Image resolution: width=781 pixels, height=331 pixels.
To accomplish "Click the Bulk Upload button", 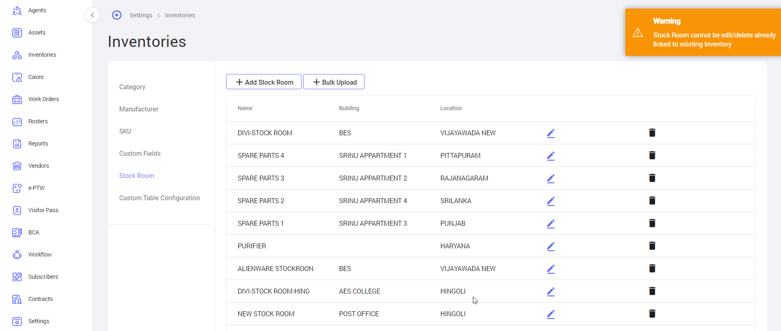I will [334, 82].
